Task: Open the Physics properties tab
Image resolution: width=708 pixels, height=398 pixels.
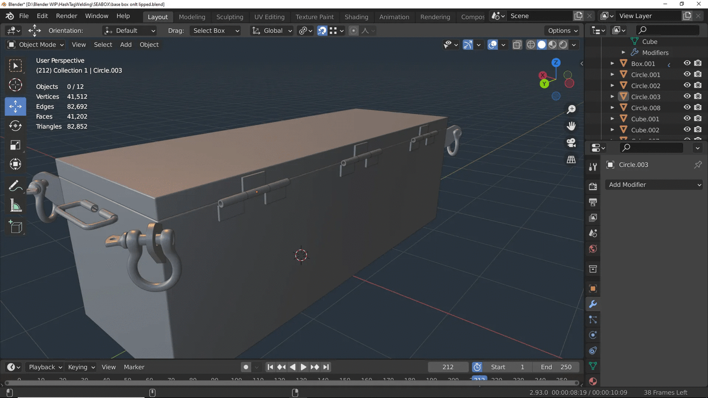Action: (593, 335)
